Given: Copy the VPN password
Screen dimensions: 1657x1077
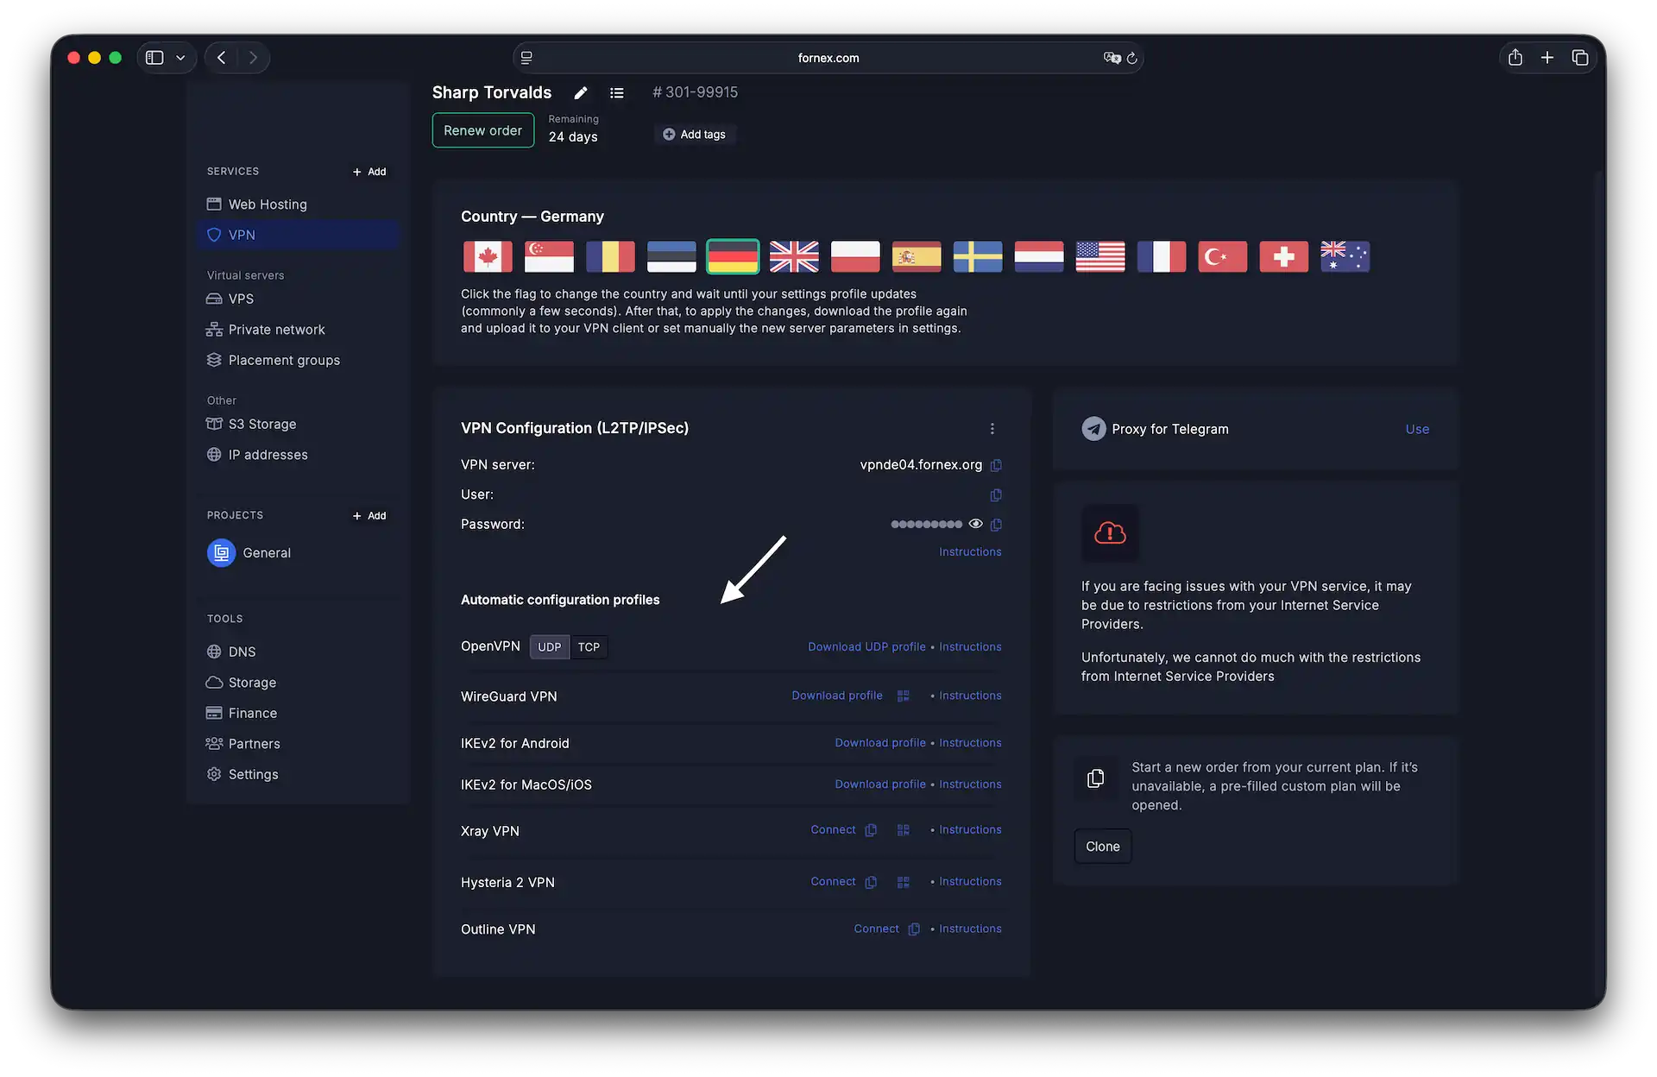Looking at the screenshot, I should (996, 525).
